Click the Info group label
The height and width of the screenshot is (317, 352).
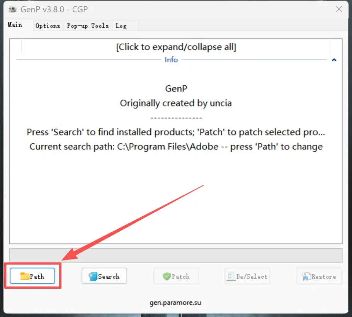click(x=171, y=60)
